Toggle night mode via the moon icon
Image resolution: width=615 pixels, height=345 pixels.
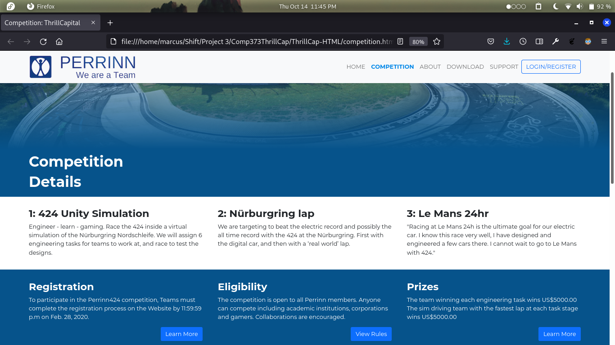[x=555, y=6]
